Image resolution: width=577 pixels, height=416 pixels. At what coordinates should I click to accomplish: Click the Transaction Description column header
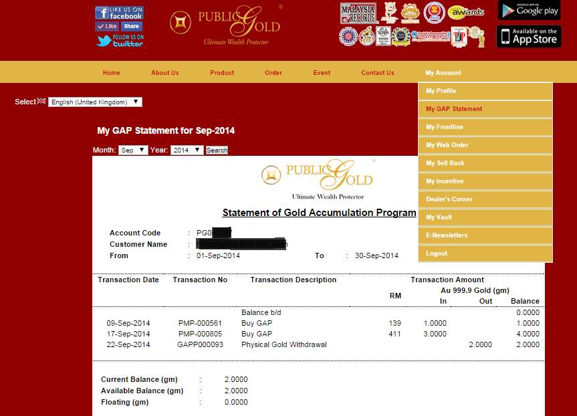click(x=294, y=280)
